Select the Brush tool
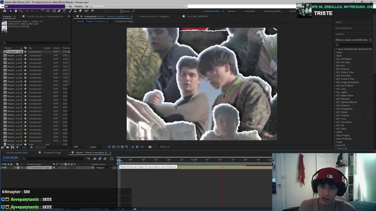376x211 pixels. (70, 11)
